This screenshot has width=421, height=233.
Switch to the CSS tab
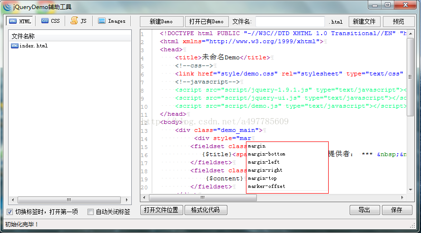coord(50,21)
